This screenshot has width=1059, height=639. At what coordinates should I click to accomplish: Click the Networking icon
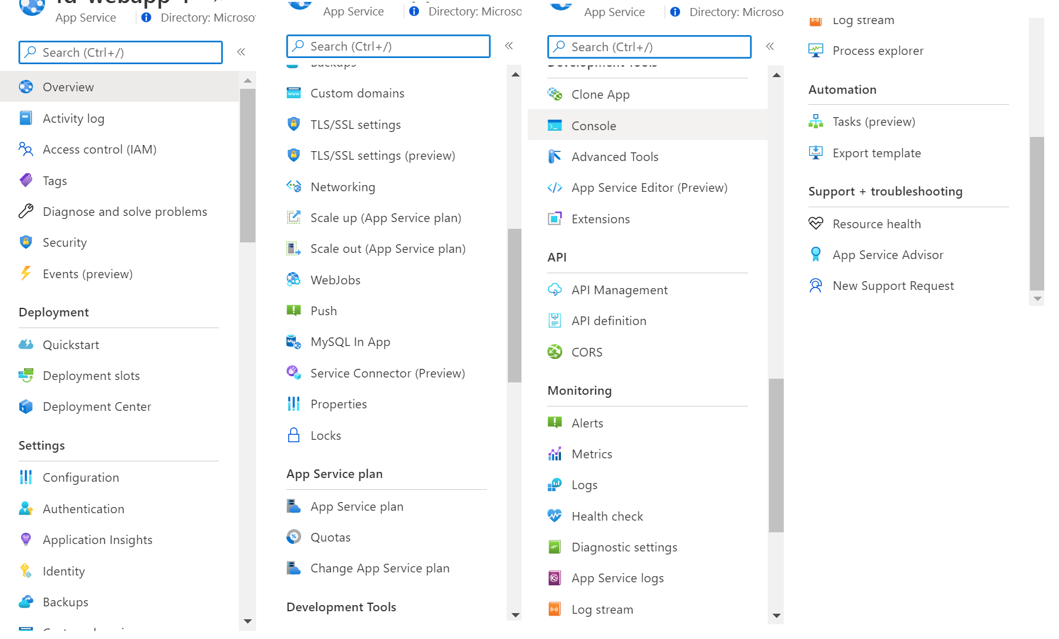click(x=294, y=186)
